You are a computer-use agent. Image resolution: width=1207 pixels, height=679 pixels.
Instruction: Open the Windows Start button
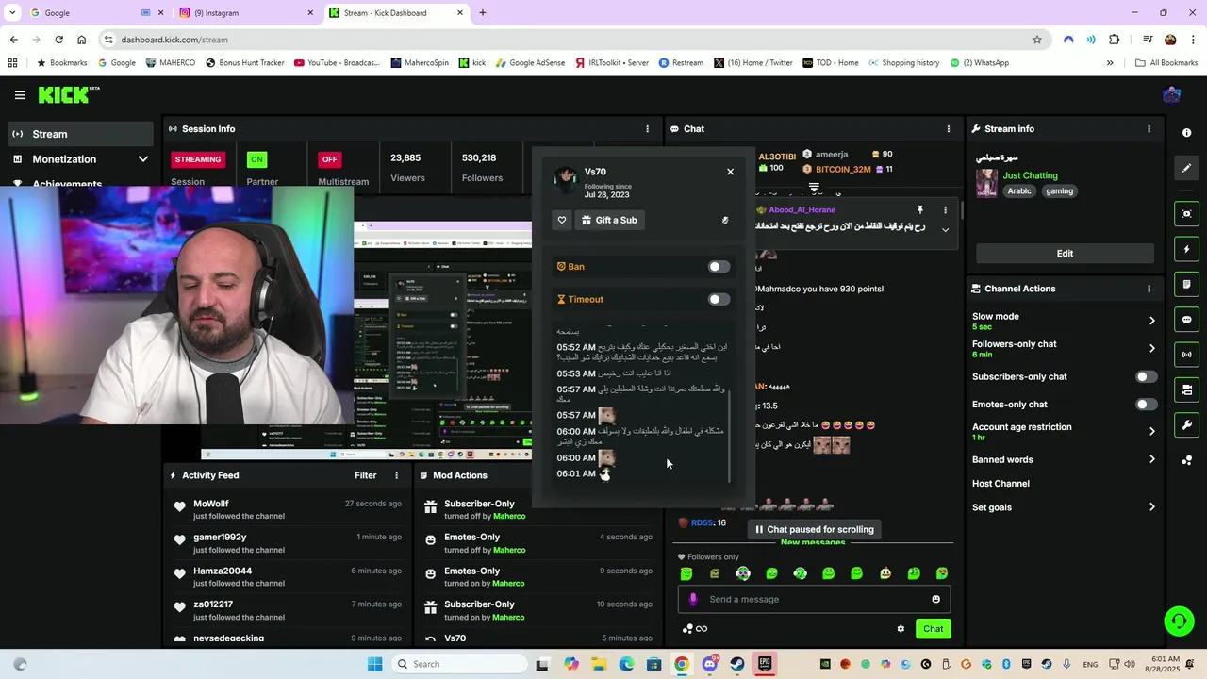[374, 664]
